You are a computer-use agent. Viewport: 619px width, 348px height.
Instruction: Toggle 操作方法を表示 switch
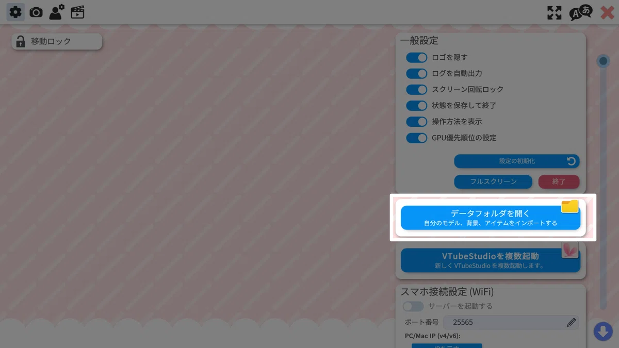click(417, 122)
